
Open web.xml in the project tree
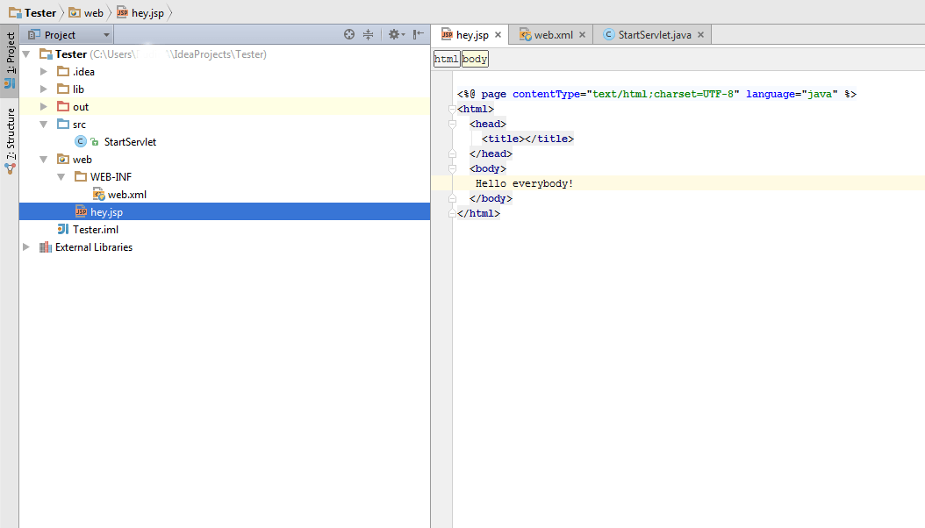coord(126,194)
